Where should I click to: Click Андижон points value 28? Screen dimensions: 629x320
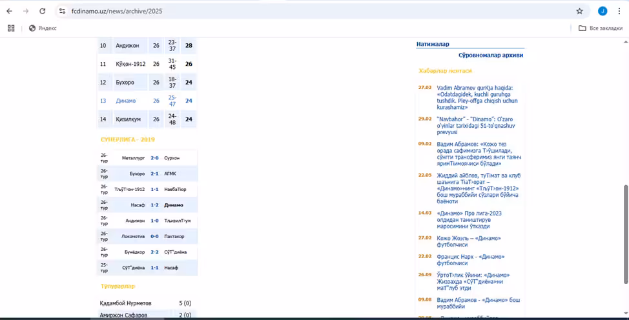pos(189,45)
